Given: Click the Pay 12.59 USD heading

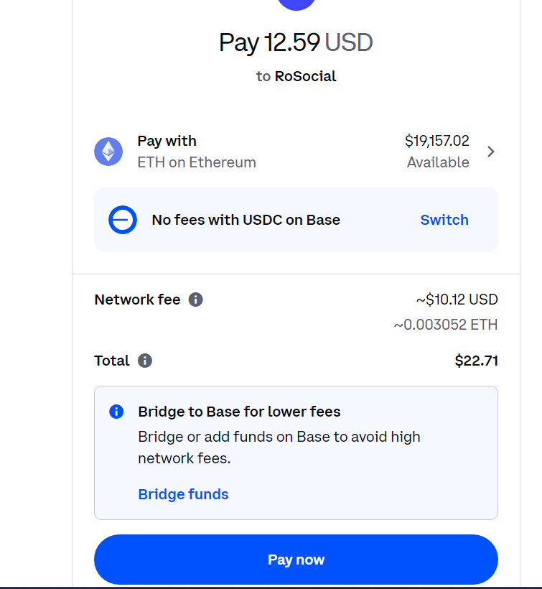Looking at the screenshot, I should point(296,42).
